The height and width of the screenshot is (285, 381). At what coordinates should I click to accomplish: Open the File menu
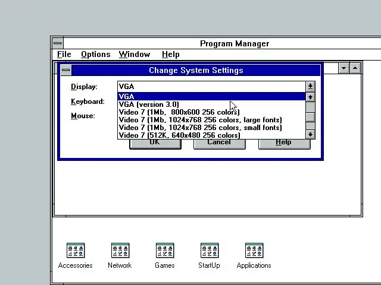pos(64,54)
